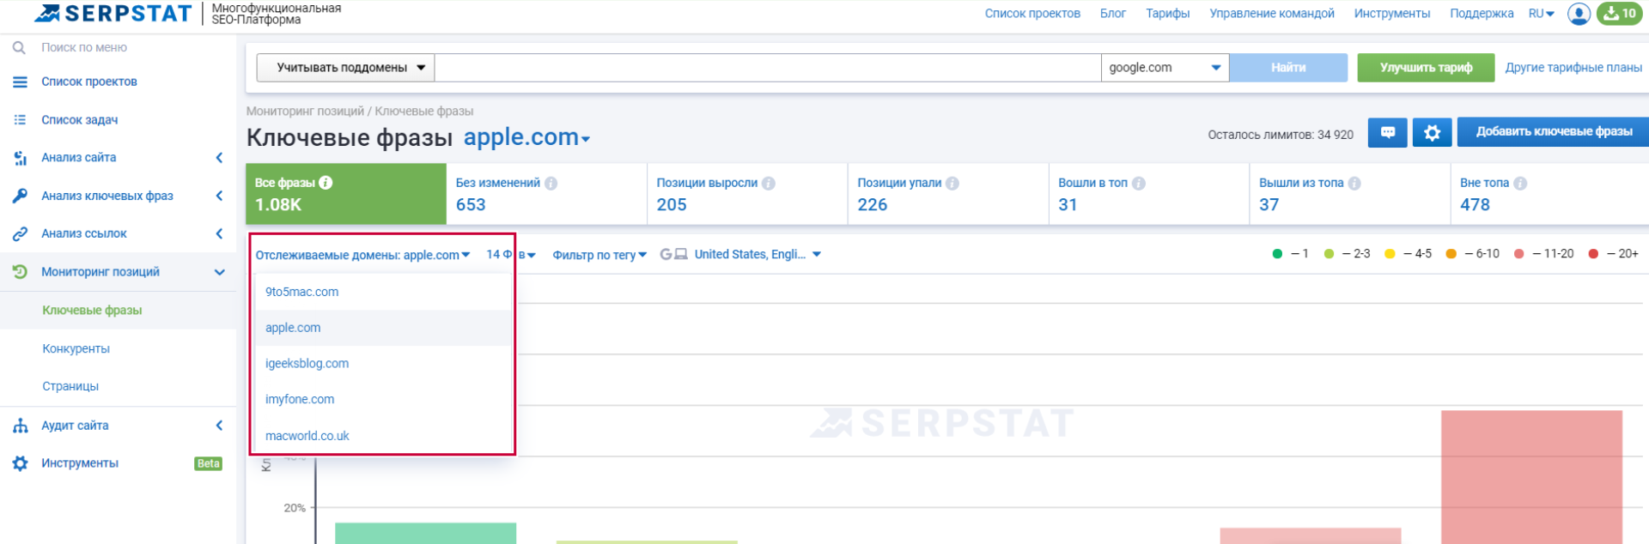The height and width of the screenshot is (544, 1649).
Task: Open the chat message icon button
Action: 1387,132
